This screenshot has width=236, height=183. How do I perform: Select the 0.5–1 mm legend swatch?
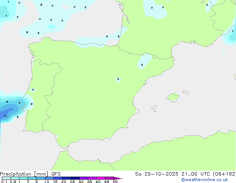(15, 178)
